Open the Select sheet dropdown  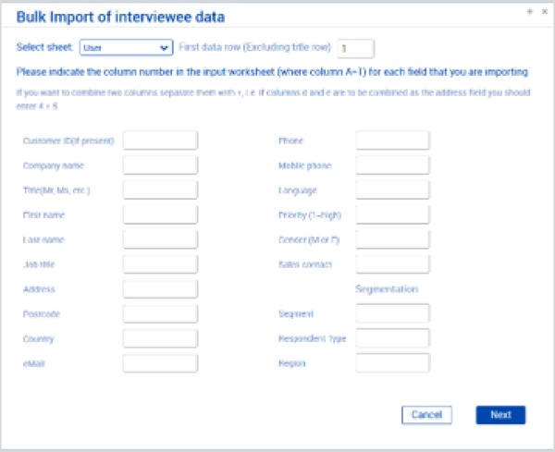tap(126, 47)
